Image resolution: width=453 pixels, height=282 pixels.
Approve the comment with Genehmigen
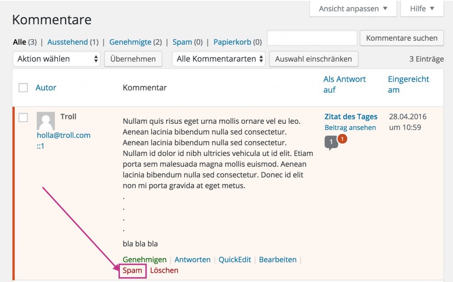tap(145, 259)
